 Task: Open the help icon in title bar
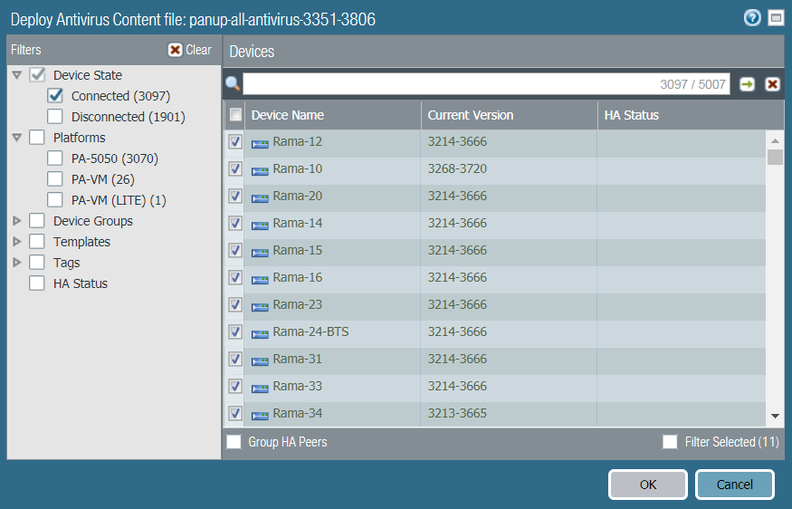pos(752,18)
